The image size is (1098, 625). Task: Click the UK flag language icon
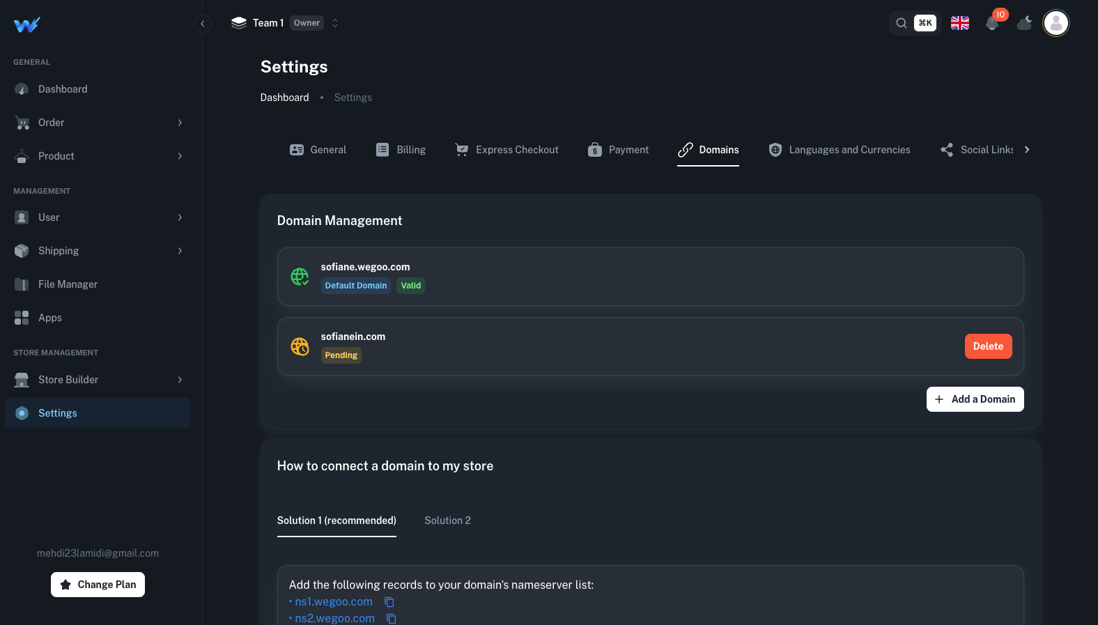(x=960, y=23)
